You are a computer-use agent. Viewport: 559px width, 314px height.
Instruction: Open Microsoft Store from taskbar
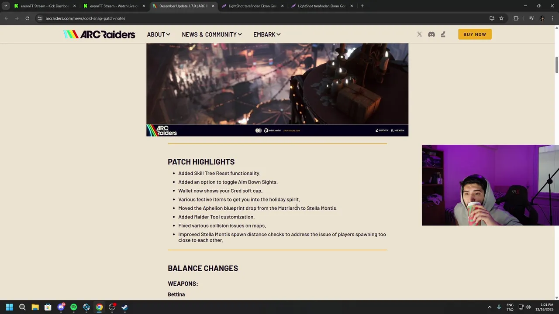48,307
